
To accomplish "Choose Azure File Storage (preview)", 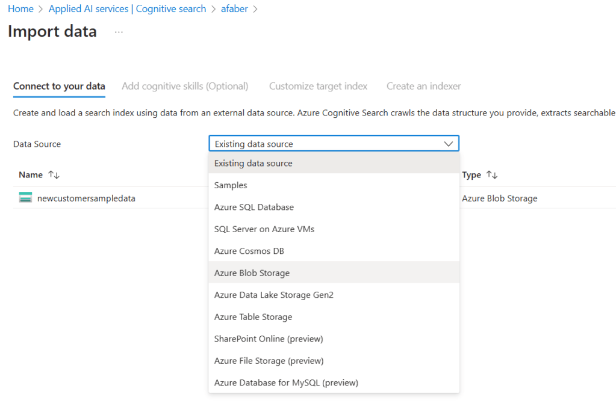I will click(269, 361).
